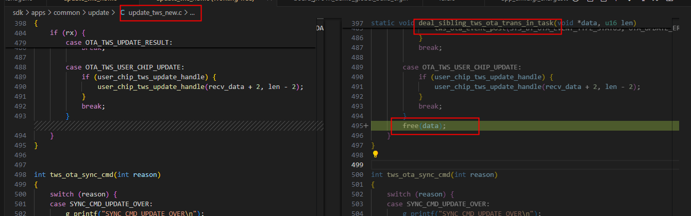Select the update_tws_new.c breadcrumb file
Viewport: 691px width, 216px height.
click(155, 12)
